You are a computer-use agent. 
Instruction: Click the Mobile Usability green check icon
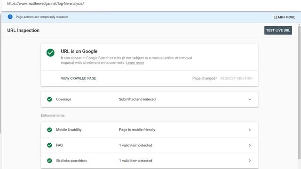pyautogui.click(x=49, y=130)
